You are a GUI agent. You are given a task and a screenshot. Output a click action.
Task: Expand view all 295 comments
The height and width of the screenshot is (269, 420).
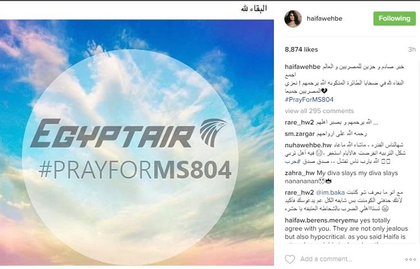click(x=319, y=111)
